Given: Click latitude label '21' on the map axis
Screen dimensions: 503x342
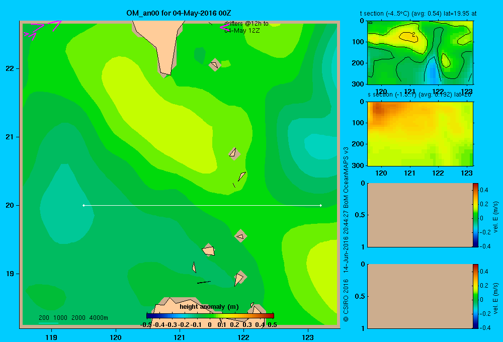Looking at the screenshot, I should tap(10, 137).
